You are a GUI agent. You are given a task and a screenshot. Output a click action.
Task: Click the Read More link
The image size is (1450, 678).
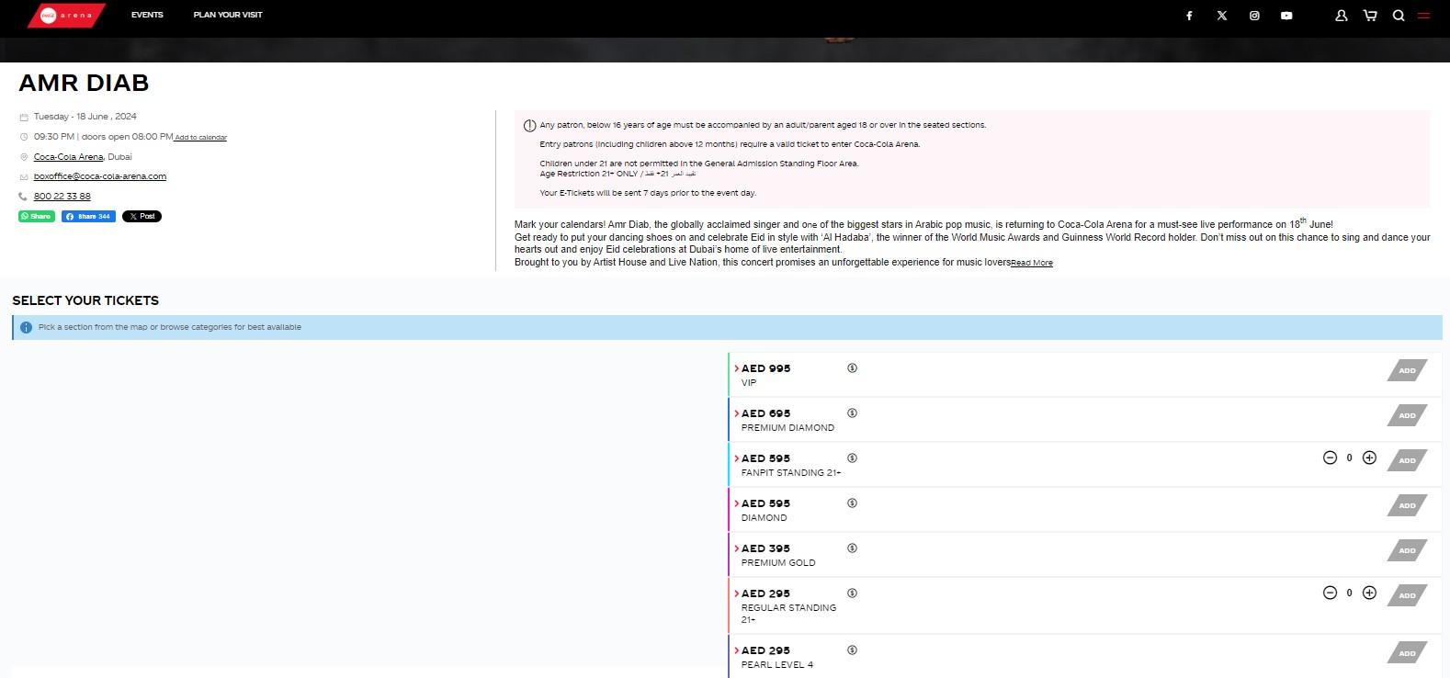(x=1032, y=263)
